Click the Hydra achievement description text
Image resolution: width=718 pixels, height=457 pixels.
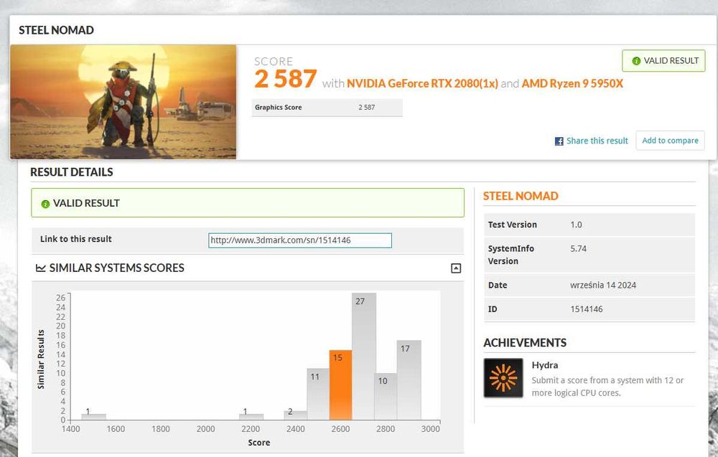coord(607,387)
